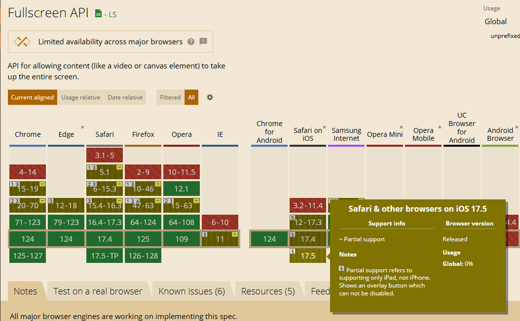Select Firefox 10-46 cell
The width and height of the screenshot is (520, 321).
[143, 189]
